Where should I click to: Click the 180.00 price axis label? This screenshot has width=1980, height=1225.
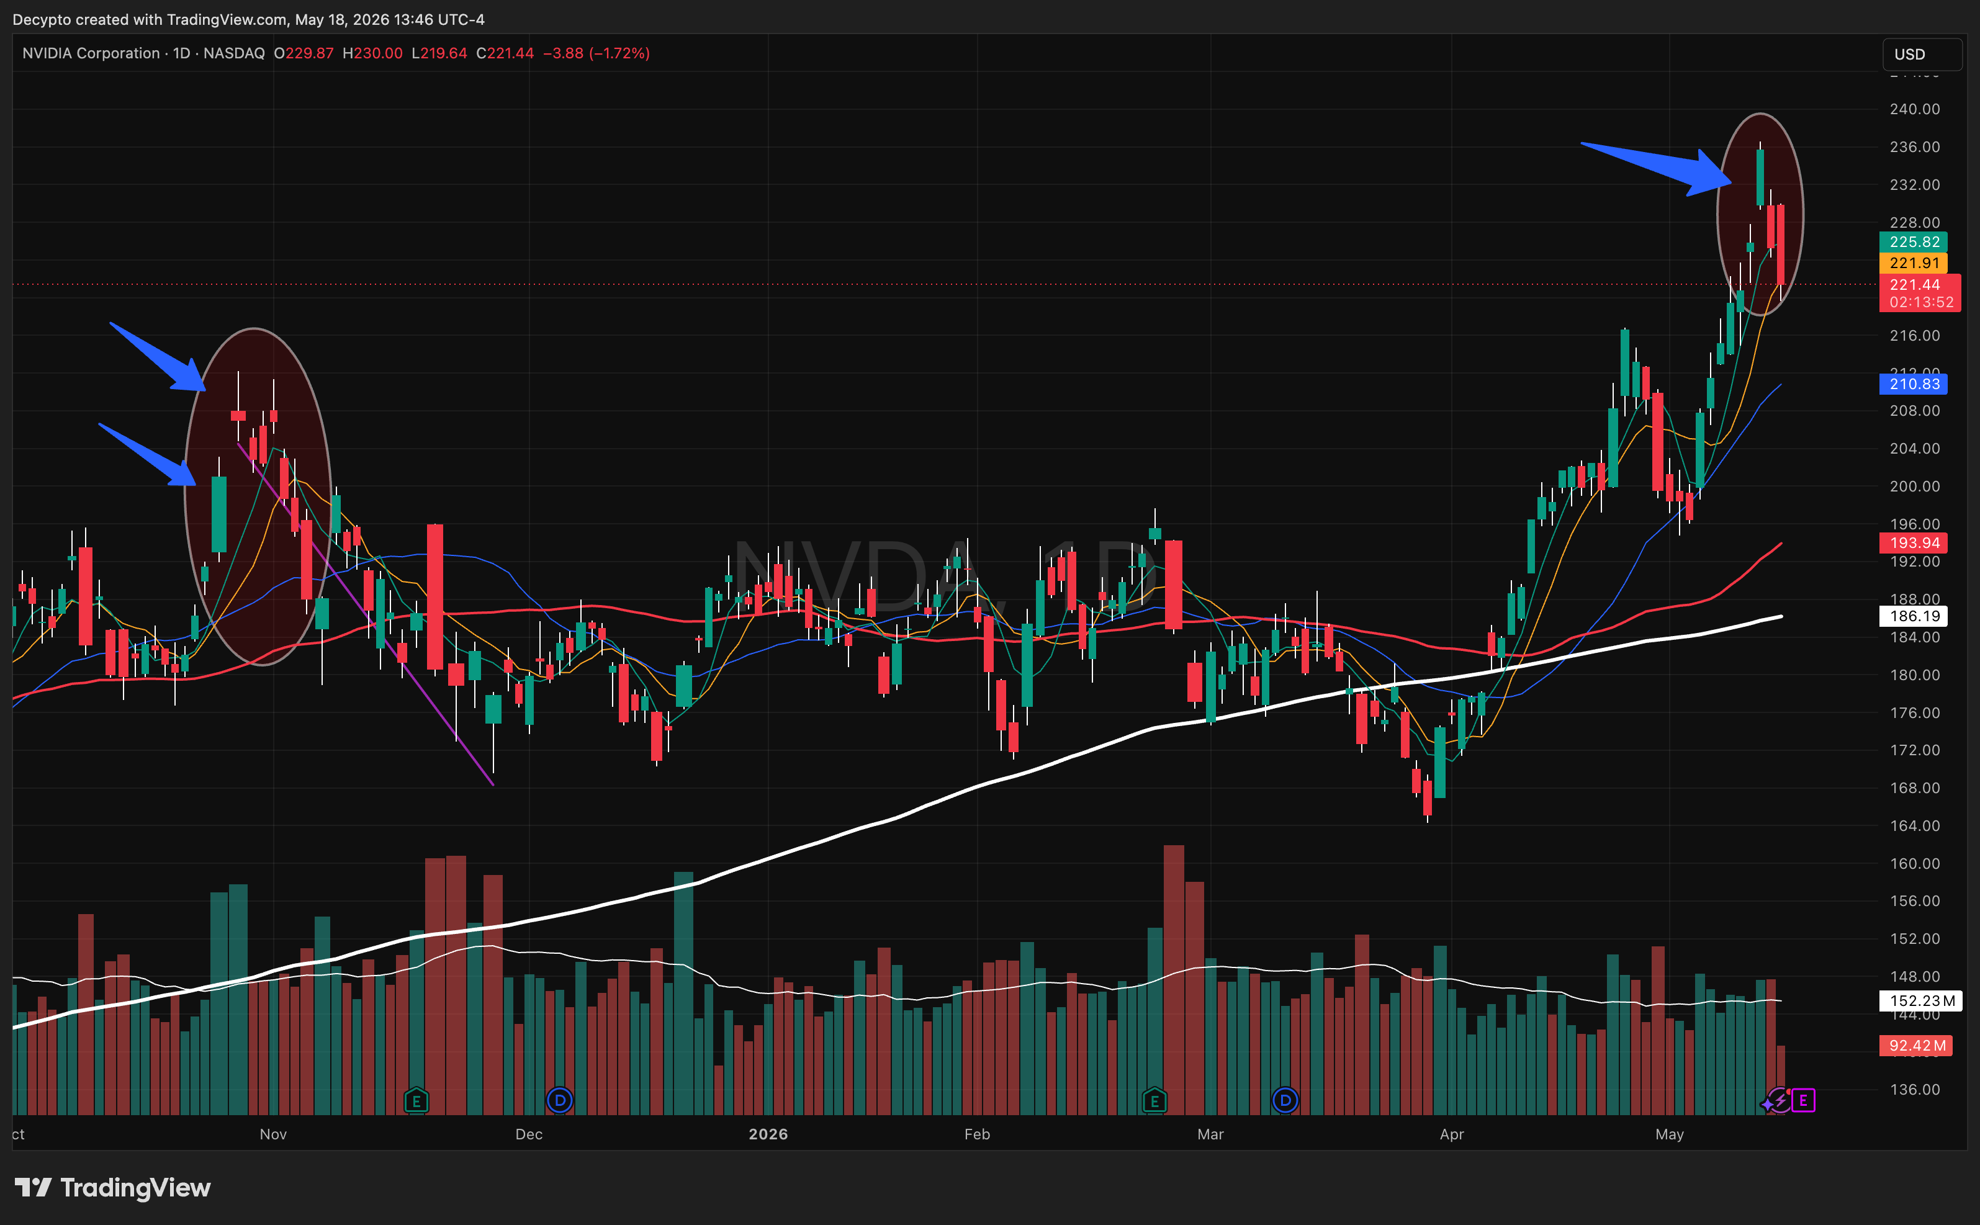point(1914,675)
